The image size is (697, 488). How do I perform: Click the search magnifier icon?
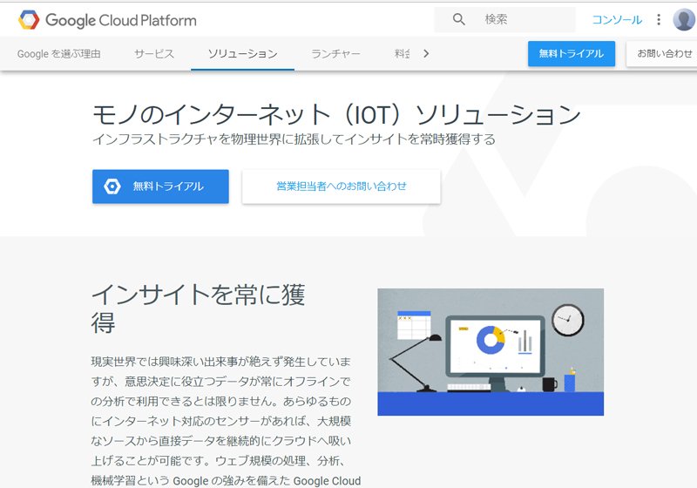459,19
